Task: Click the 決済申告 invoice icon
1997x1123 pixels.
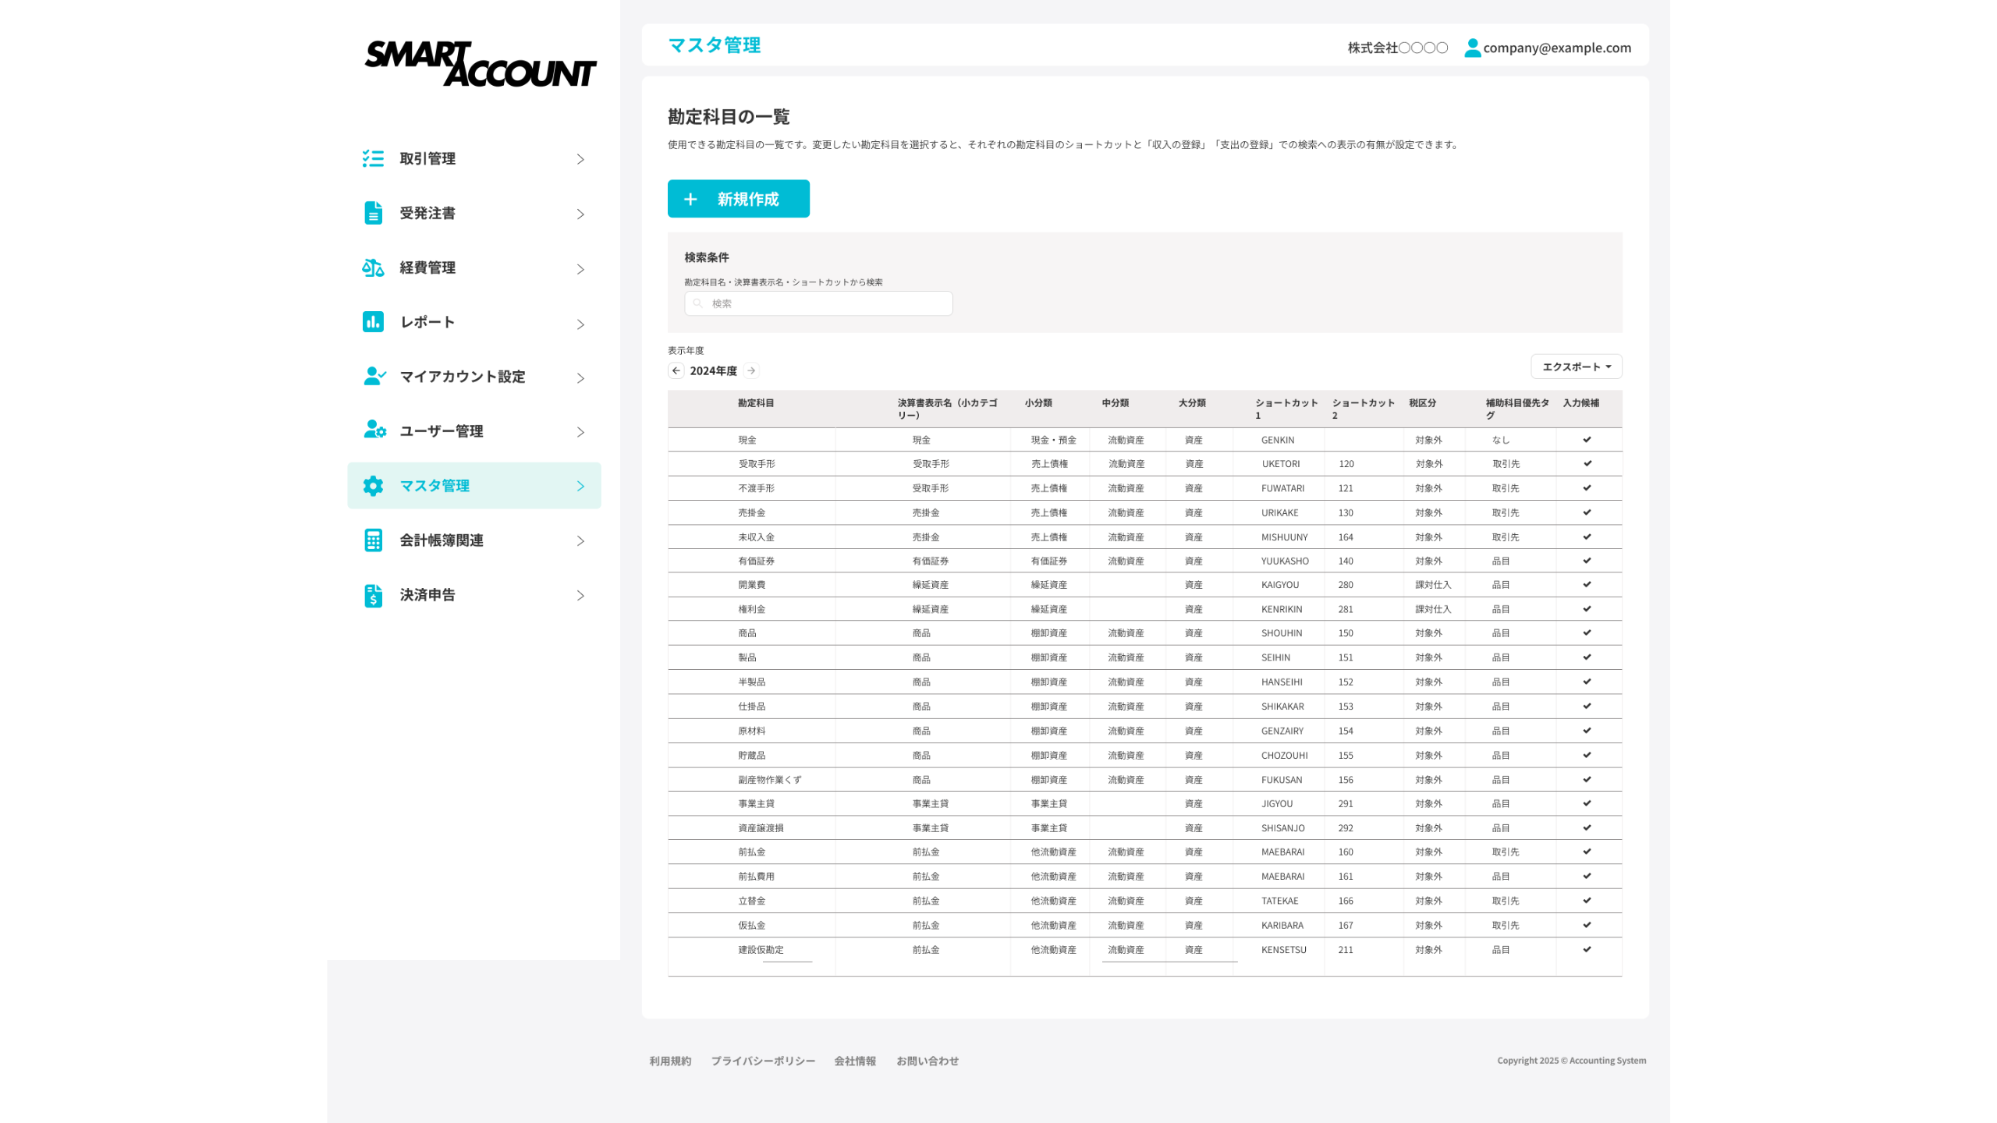Action: click(x=373, y=595)
